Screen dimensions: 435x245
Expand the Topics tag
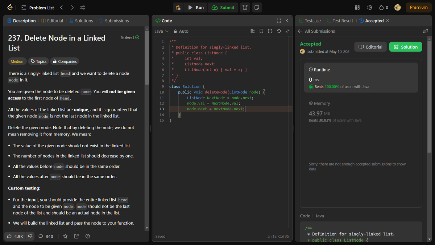click(38, 61)
